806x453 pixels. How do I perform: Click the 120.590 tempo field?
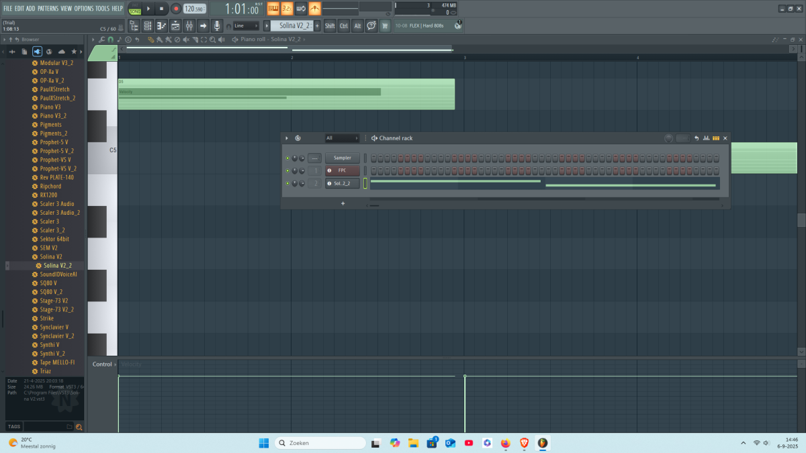(194, 9)
